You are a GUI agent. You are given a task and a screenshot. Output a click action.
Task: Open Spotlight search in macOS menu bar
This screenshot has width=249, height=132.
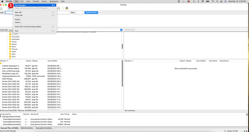click(x=217, y=1)
